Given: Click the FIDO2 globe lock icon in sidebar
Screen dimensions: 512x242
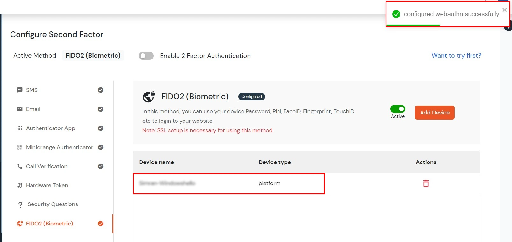Looking at the screenshot, I should pyautogui.click(x=20, y=224).
